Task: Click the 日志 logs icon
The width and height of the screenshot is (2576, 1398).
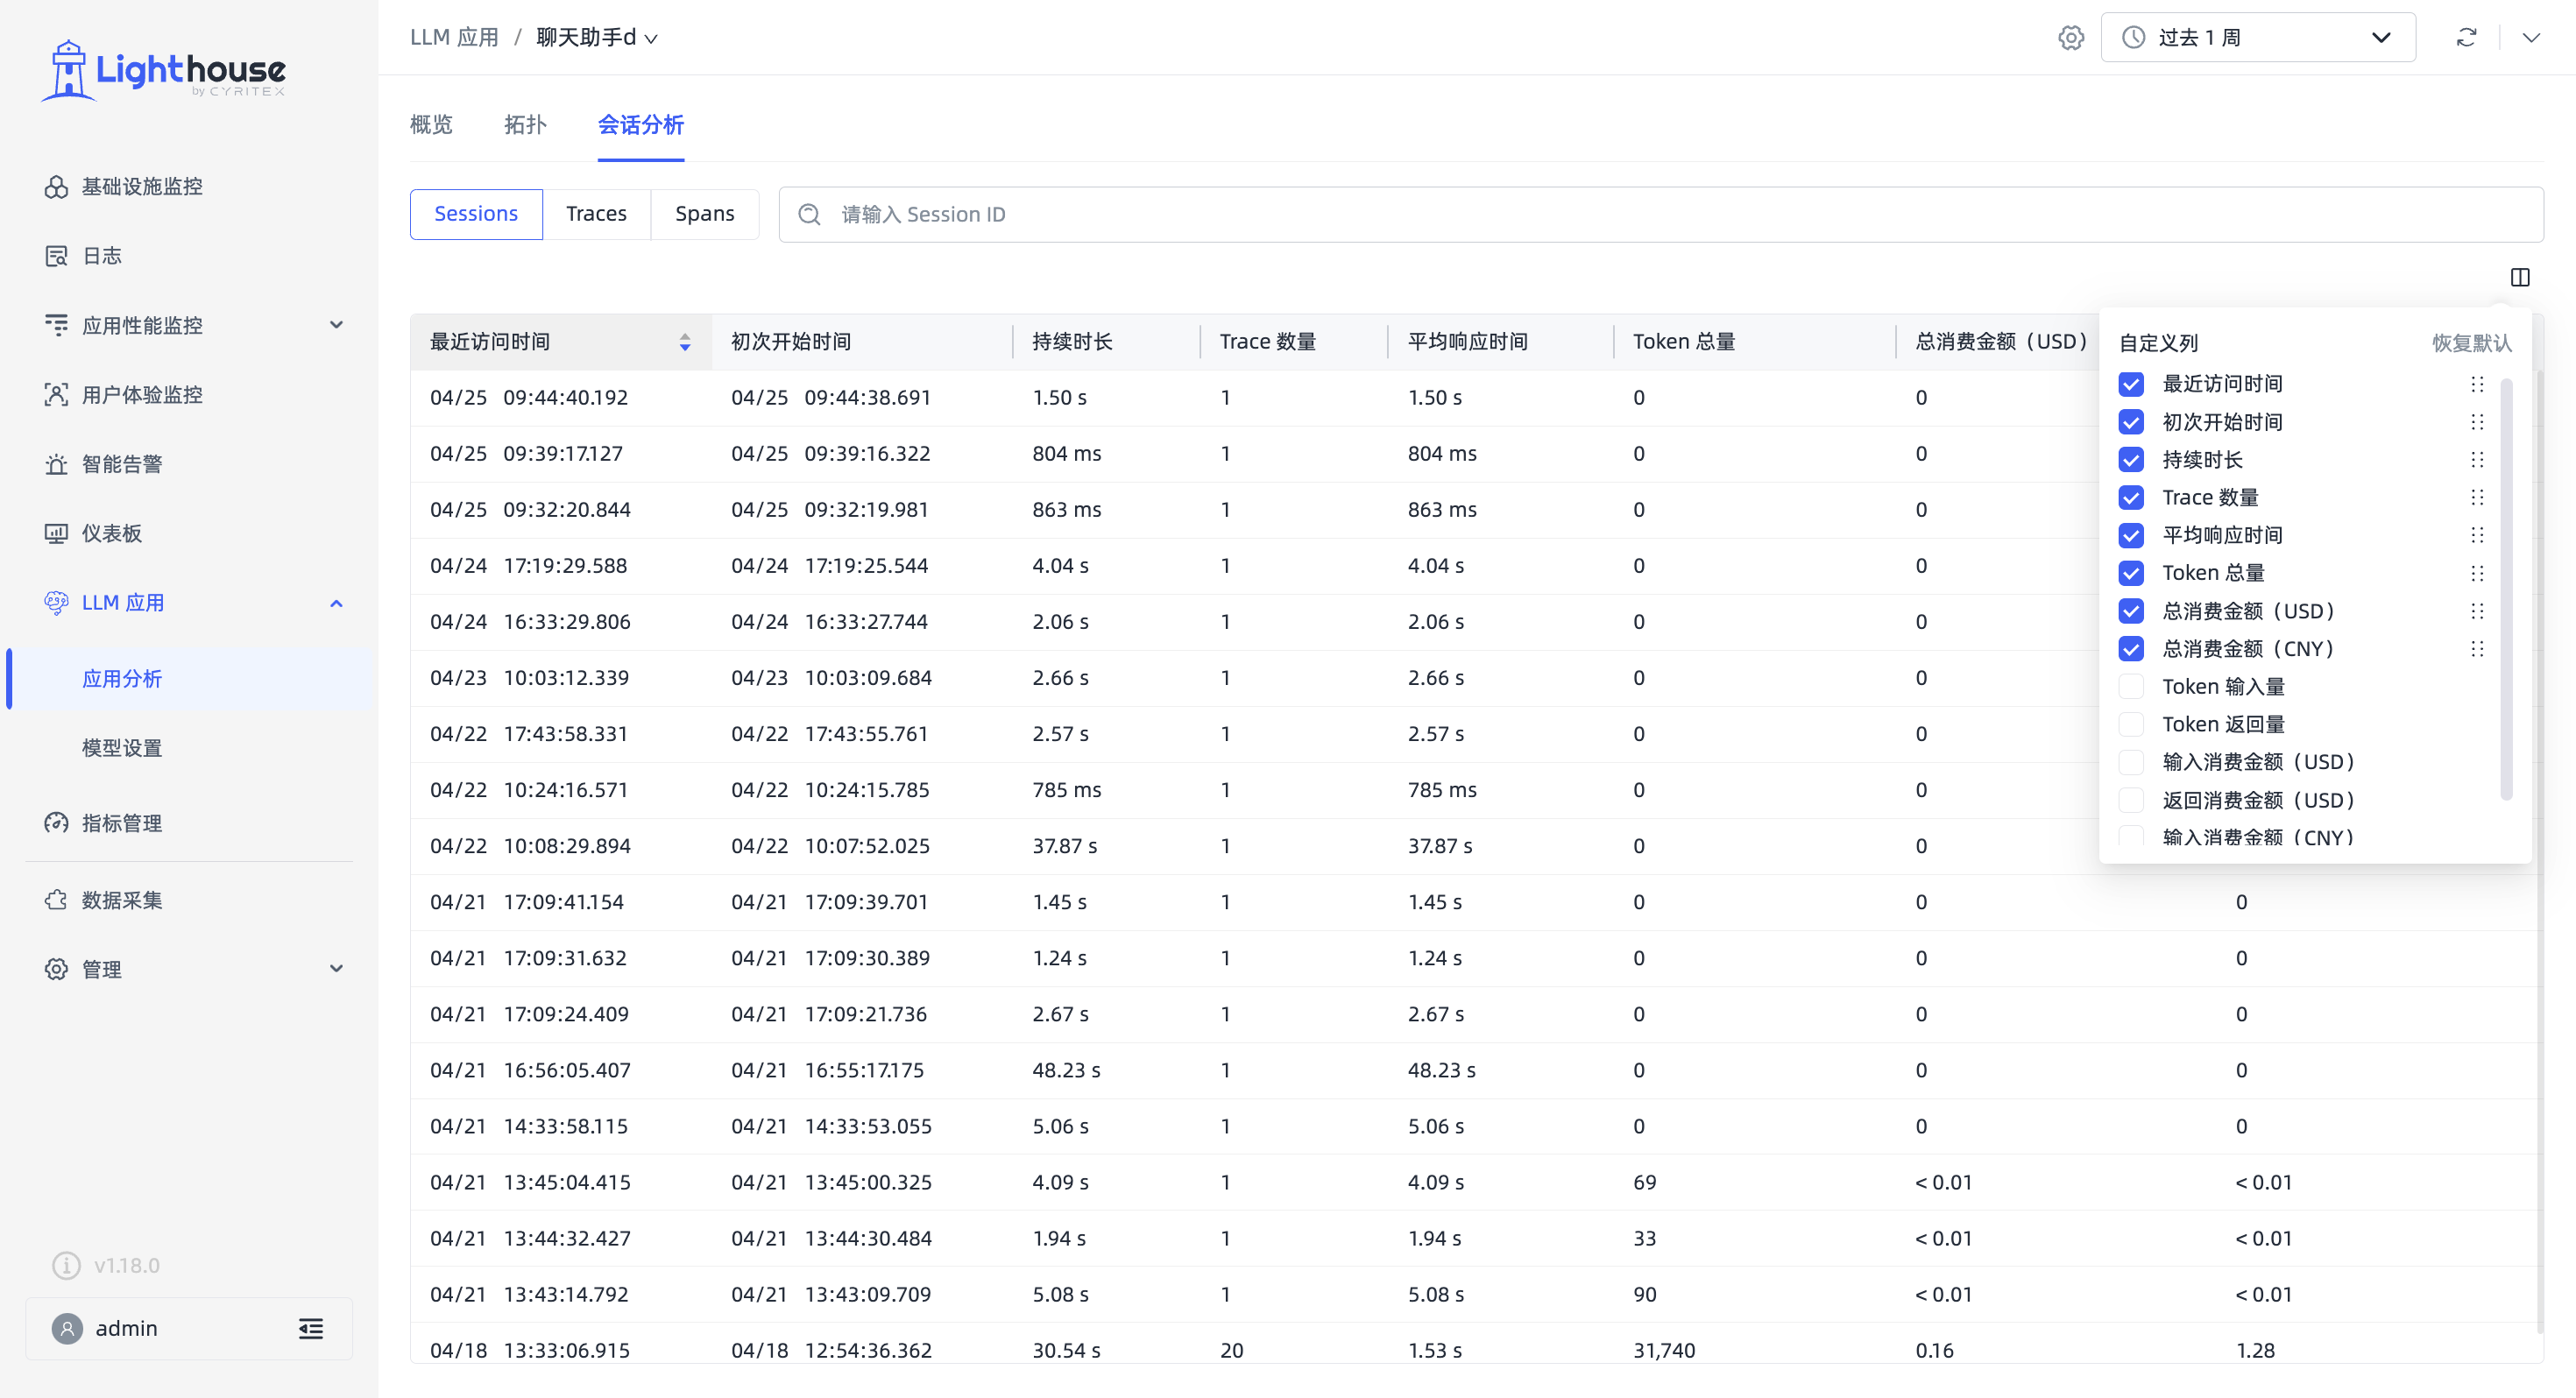Action: pyautogui.click(x=56, y=256)
